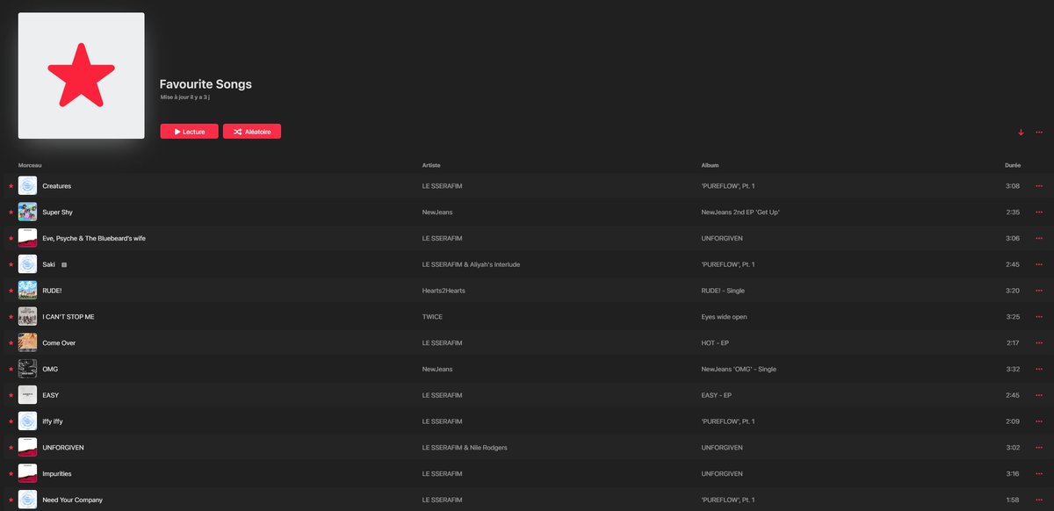Screen dimensions: 1054x511
Task: Open more options for the Come Over row
Action: pyautogui.click(x=1039, y=342)
